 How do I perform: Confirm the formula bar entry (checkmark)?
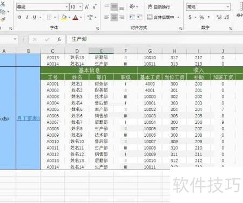(x=47, y=39)
